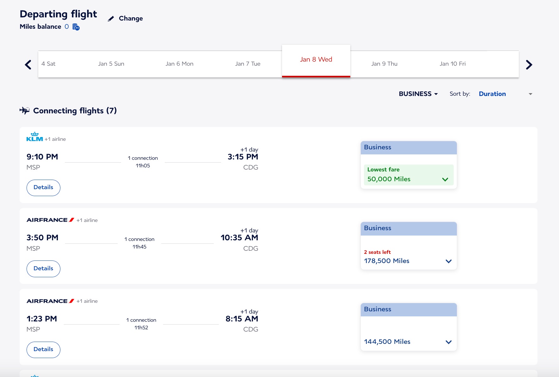This screenshot has width=559, height=377.
Task: Select the Jan 9 Thu date tab
Action: tap(384, 64)
